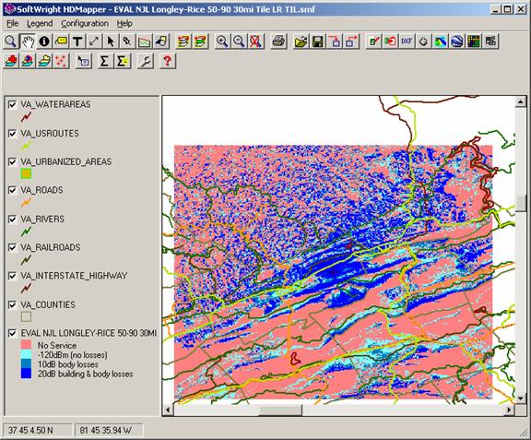Save the map with the floppy icon

tap(317, 42)
